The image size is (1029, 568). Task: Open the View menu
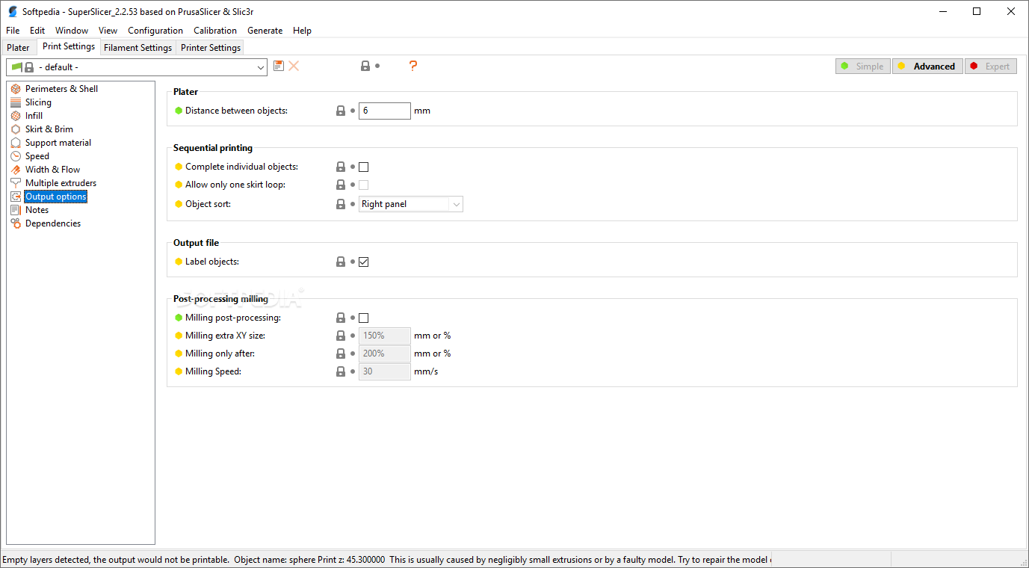[x=108, y=31]
